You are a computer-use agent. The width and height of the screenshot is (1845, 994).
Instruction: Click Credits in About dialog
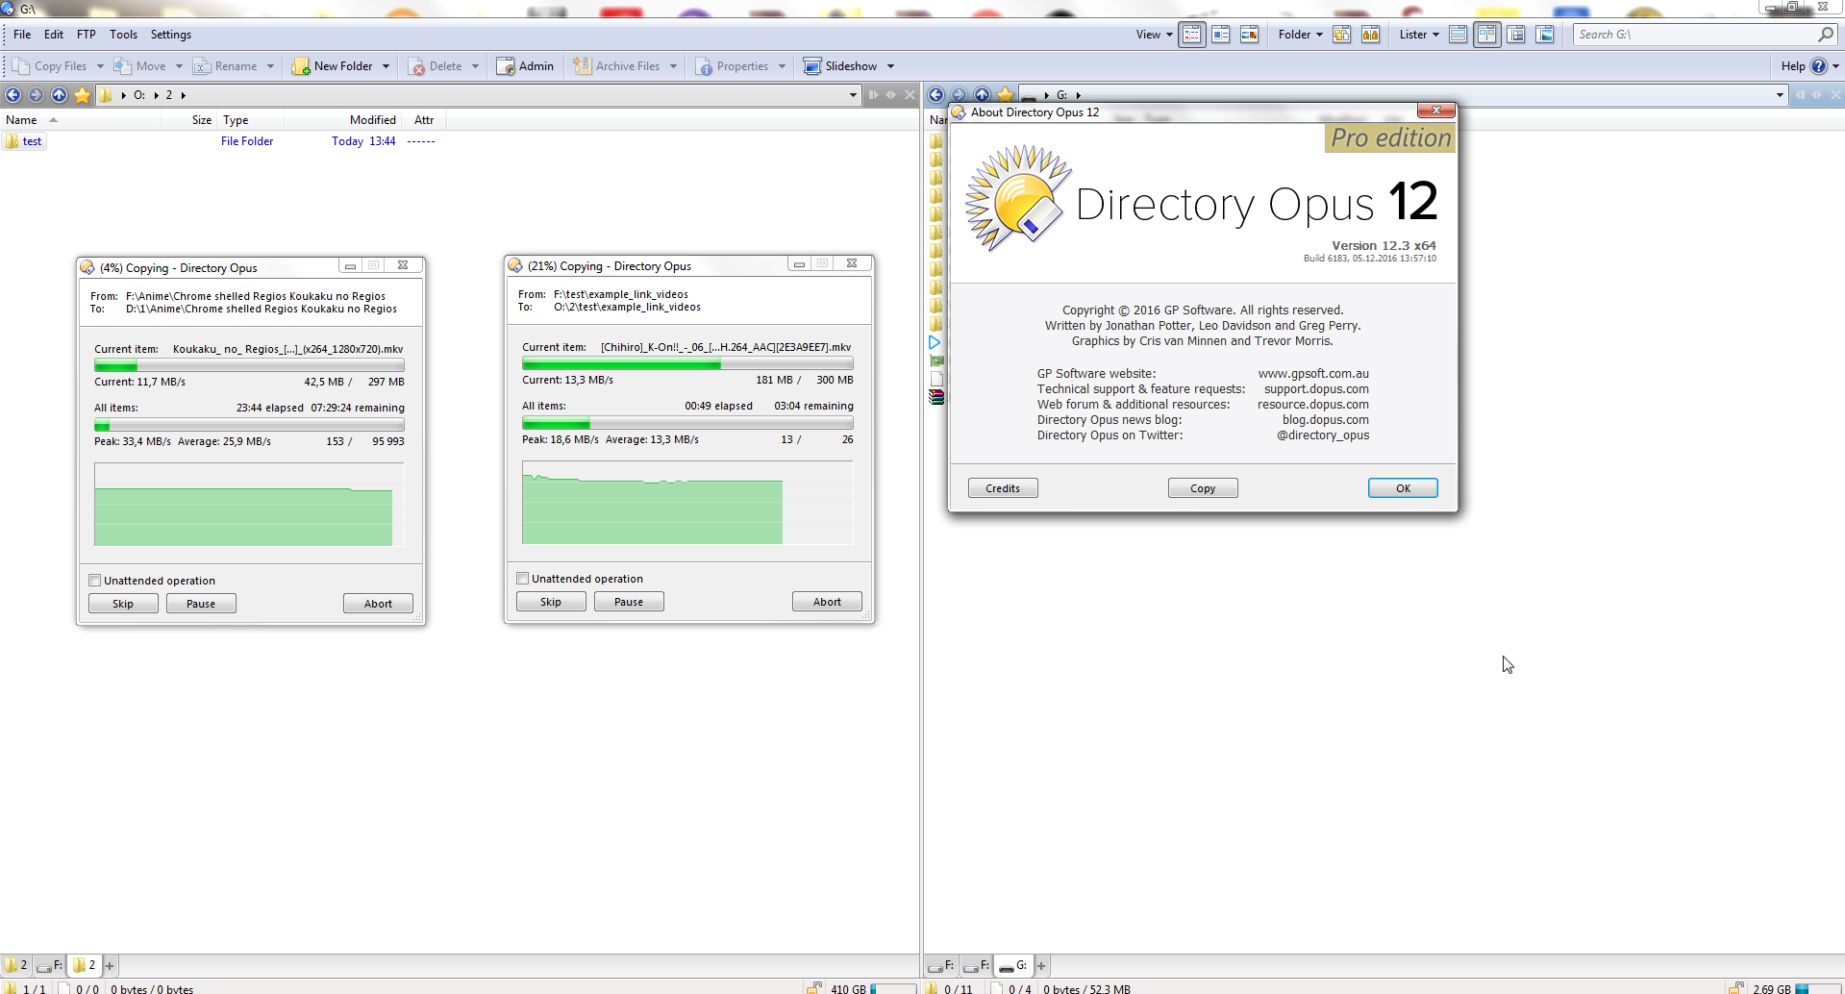click(1003, 488)
